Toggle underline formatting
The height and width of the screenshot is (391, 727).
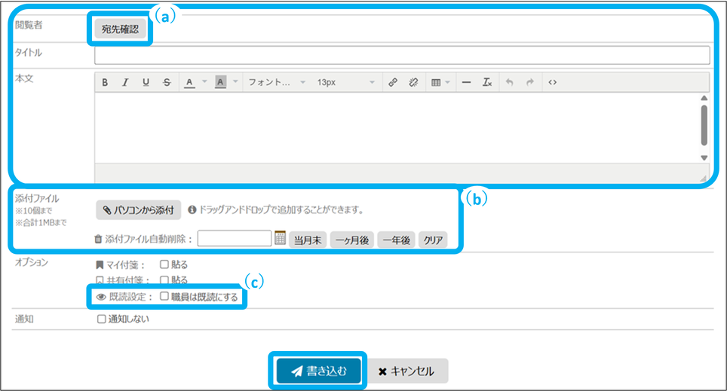coord(146,82)
